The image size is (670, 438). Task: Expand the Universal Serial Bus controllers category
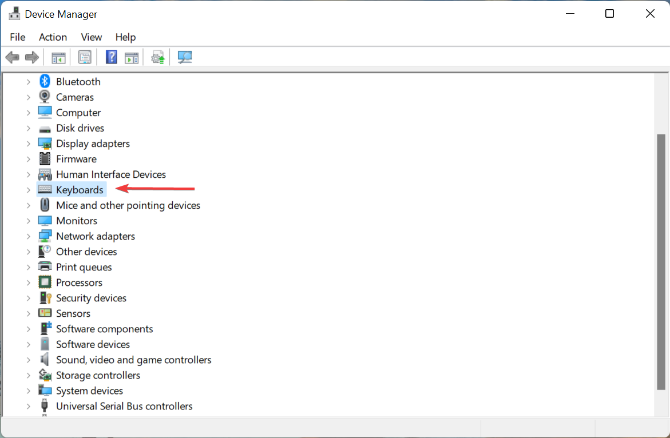(28, 406)
